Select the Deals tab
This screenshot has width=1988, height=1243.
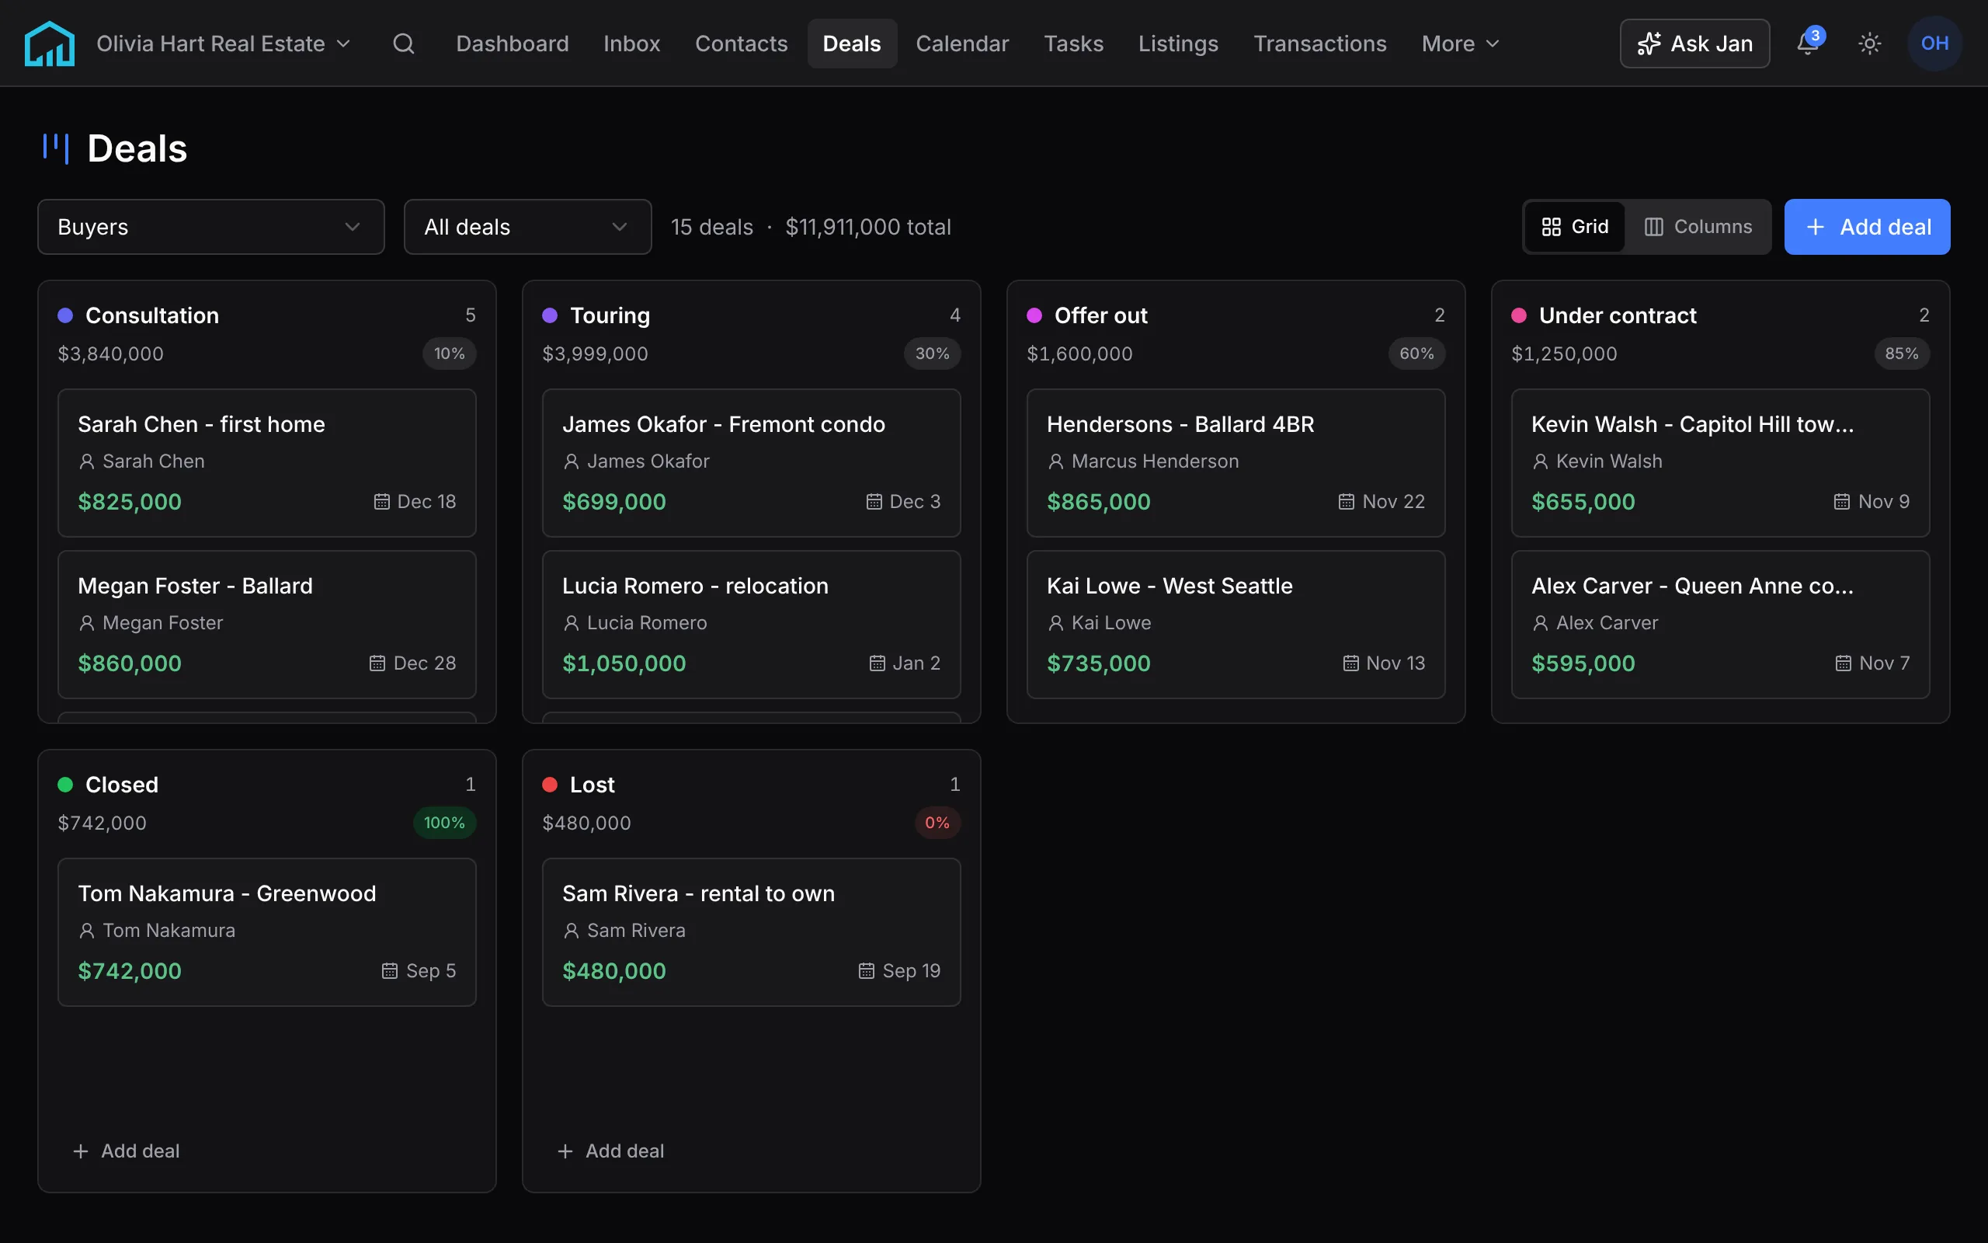[852, 44]
